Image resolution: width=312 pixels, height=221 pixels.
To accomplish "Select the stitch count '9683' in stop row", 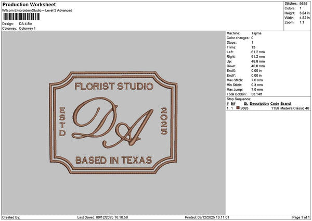I will point(244,108).
